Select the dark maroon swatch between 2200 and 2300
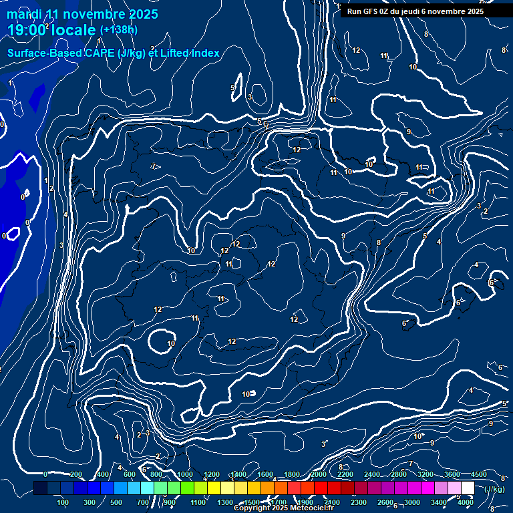This screenshot has width=513, height=513. point(347,488)
